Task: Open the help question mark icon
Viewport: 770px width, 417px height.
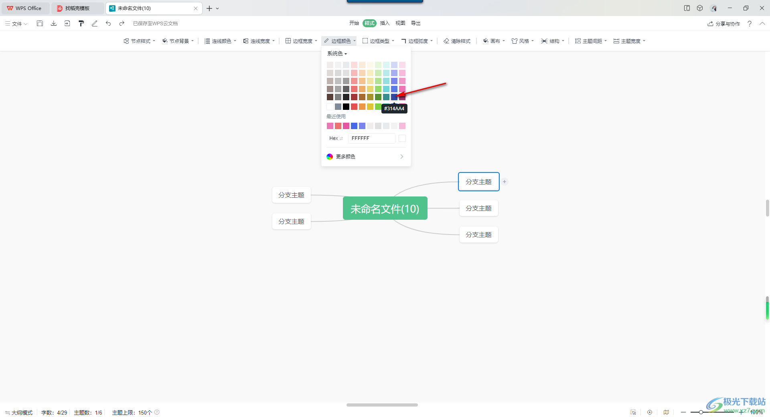Action: click(749, 24)
